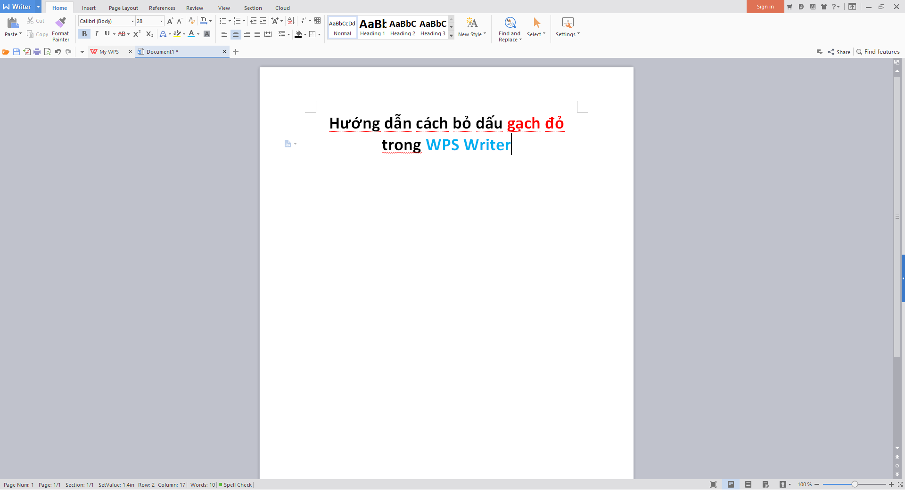905x490 pixels.
Task: Click yellow highlight color swatch
Action: (x=177, y=34)
